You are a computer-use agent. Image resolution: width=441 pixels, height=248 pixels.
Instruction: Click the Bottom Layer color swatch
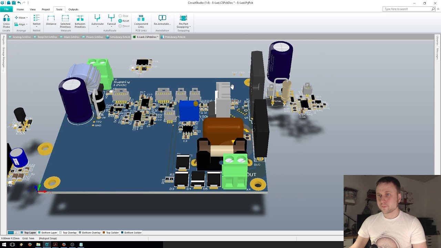coord(39,232)
